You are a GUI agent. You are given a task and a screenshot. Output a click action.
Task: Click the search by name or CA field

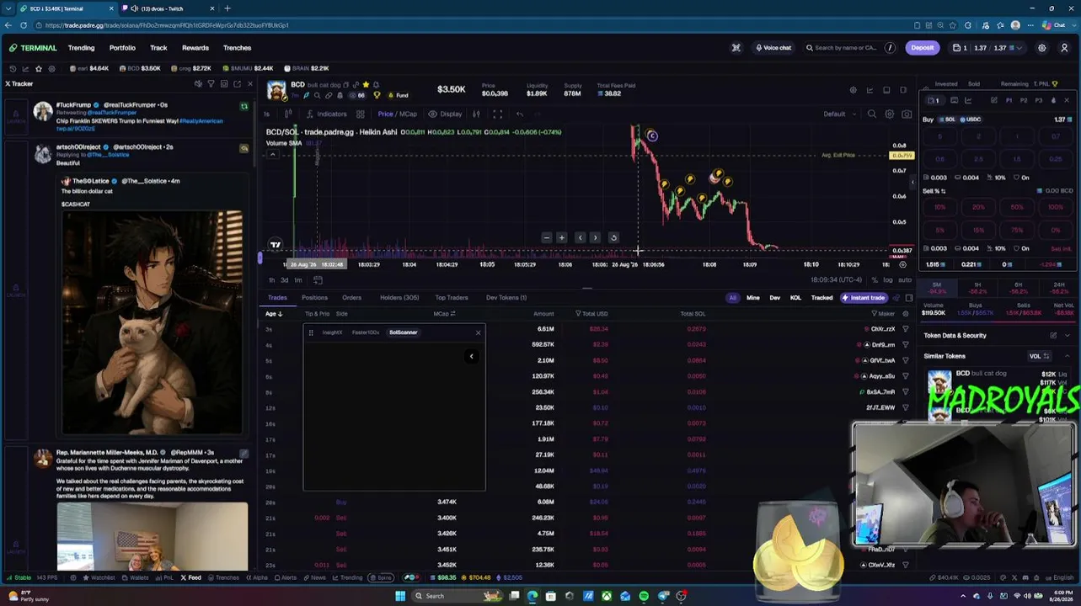(x=850, y=48)
